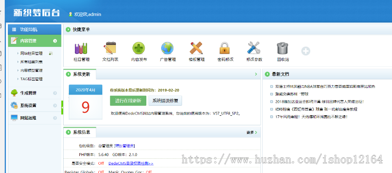The width and height of the screenshot is (392, 173).
Task: Click the 内容管理 notepad icon
Action: coord(14,41)
